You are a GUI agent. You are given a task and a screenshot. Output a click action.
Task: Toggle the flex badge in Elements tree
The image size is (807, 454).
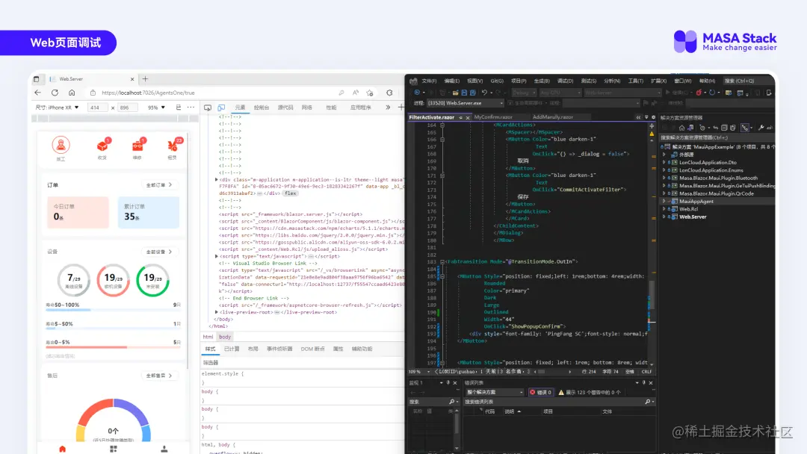tap(290, 193)
